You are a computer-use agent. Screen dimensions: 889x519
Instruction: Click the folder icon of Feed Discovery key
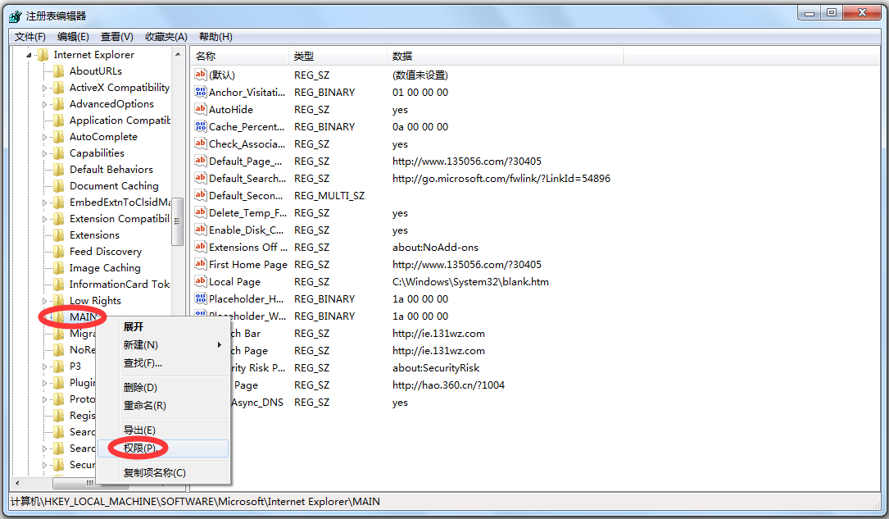(x=57, y=251)
